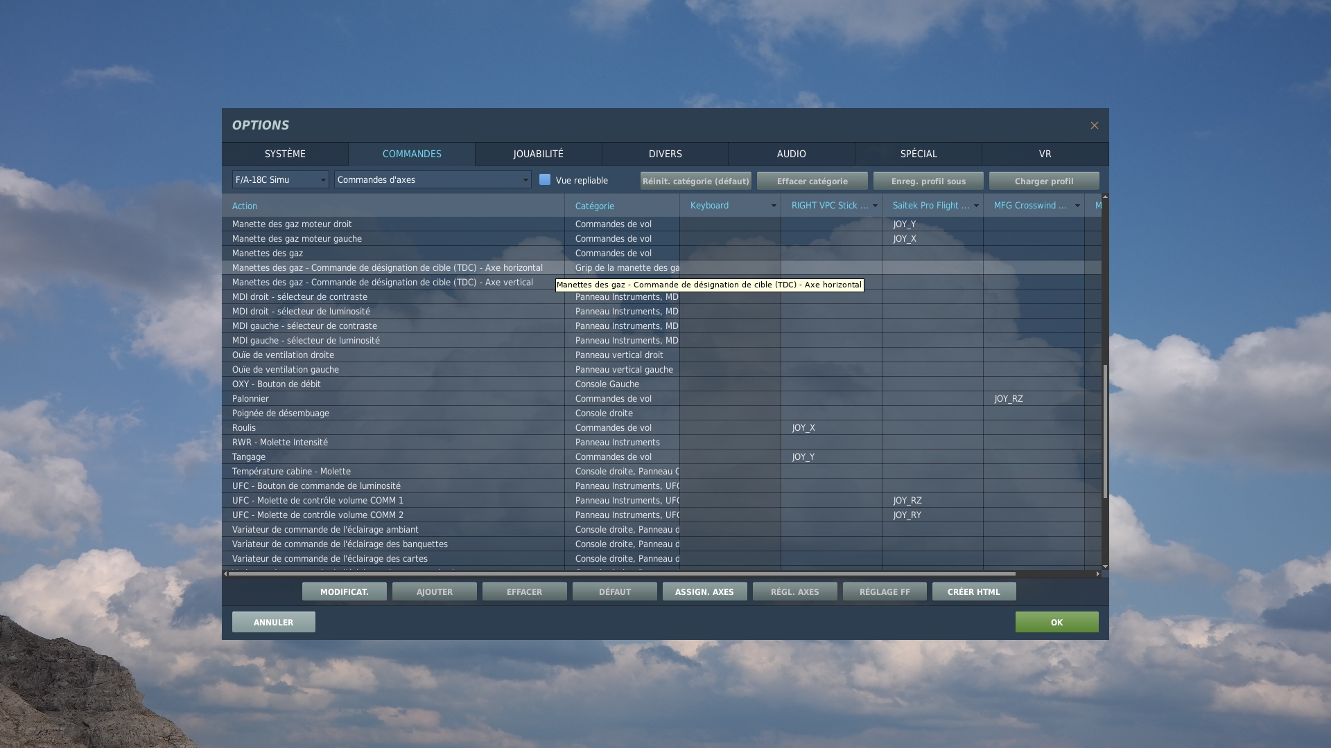
Task: Open the VR tab
Action: point(1045,154)
